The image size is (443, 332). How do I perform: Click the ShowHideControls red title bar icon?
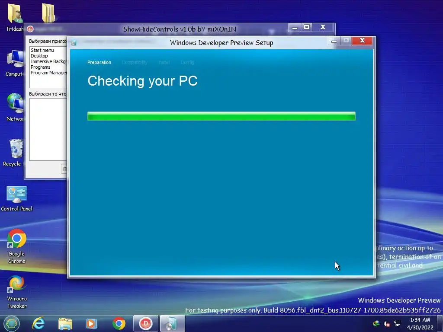pos(30,29)
